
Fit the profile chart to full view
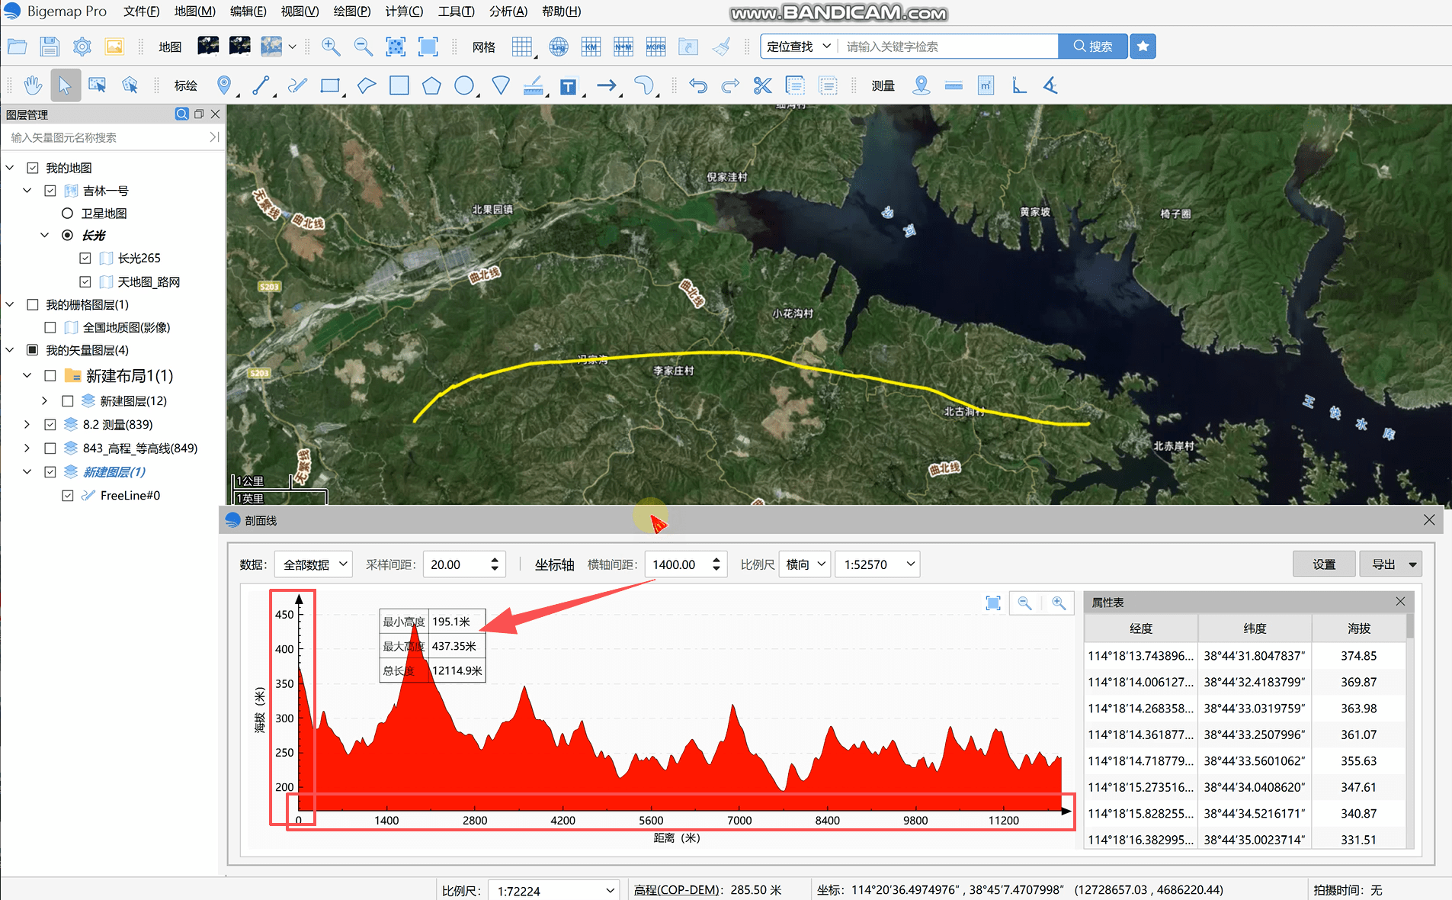(993, 603)
